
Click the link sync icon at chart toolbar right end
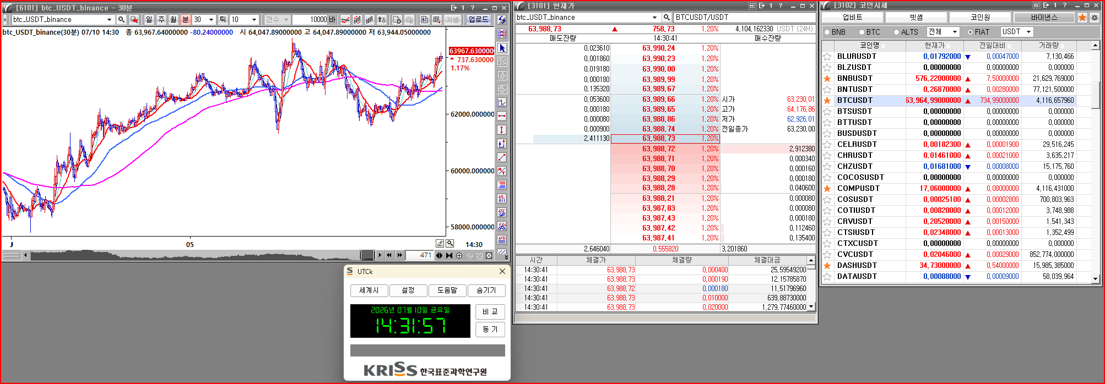point(502,19)
